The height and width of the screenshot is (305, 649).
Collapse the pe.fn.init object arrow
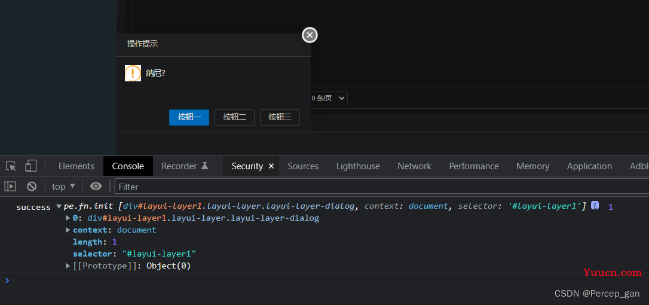click(x=59, y=206)
